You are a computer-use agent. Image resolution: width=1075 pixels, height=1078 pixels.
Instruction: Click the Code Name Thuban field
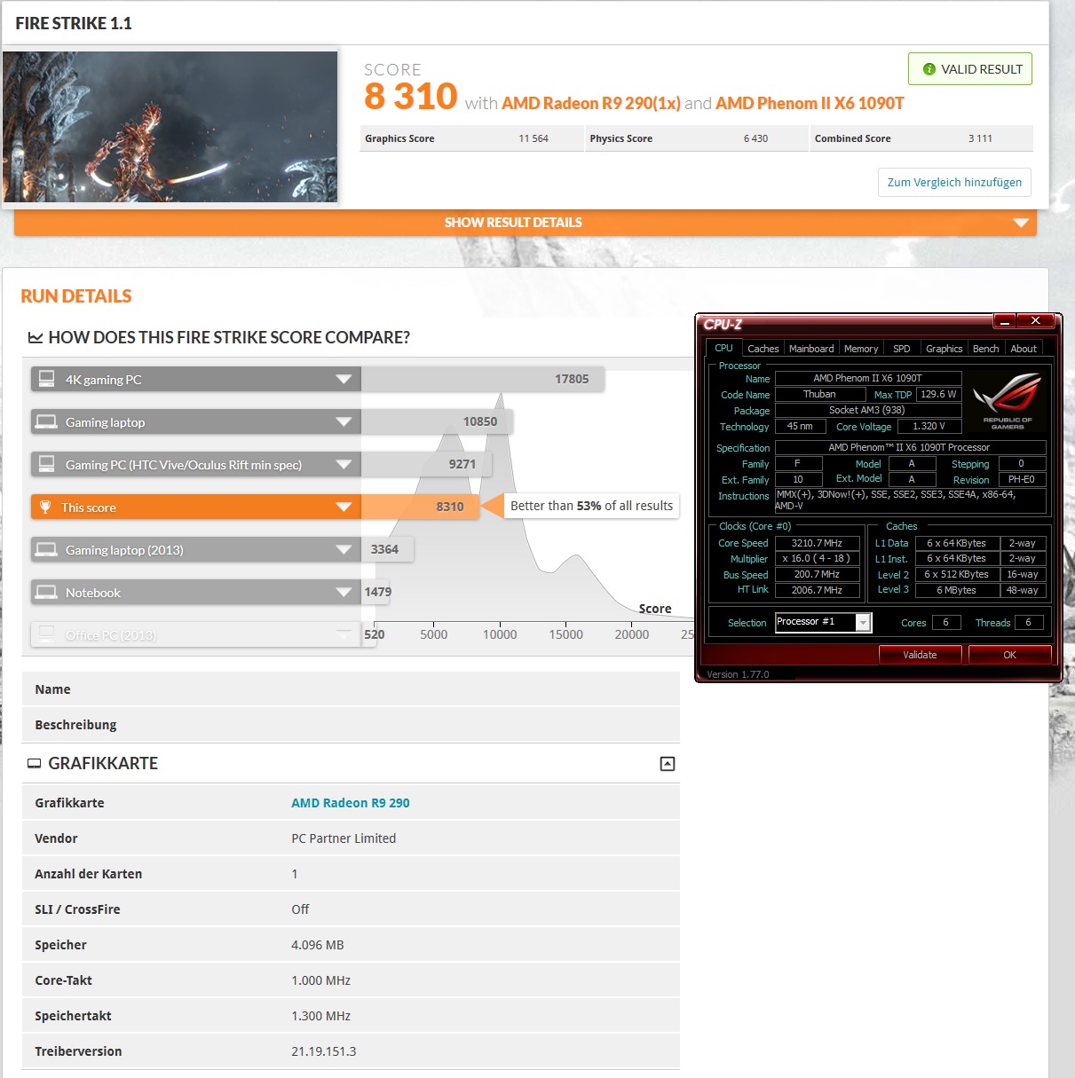click(x=819, y=394)
